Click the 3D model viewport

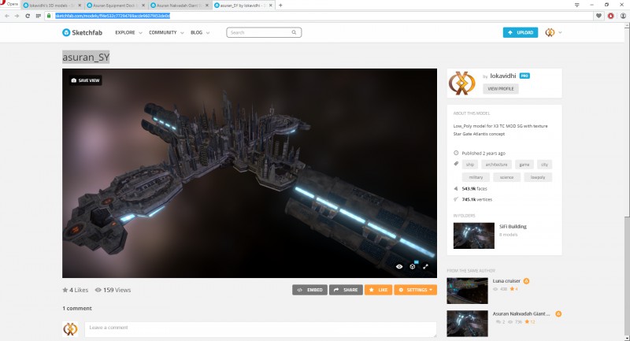250,173
